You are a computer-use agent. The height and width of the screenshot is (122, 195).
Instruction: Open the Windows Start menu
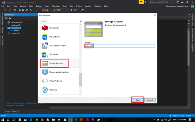[3, 120]
